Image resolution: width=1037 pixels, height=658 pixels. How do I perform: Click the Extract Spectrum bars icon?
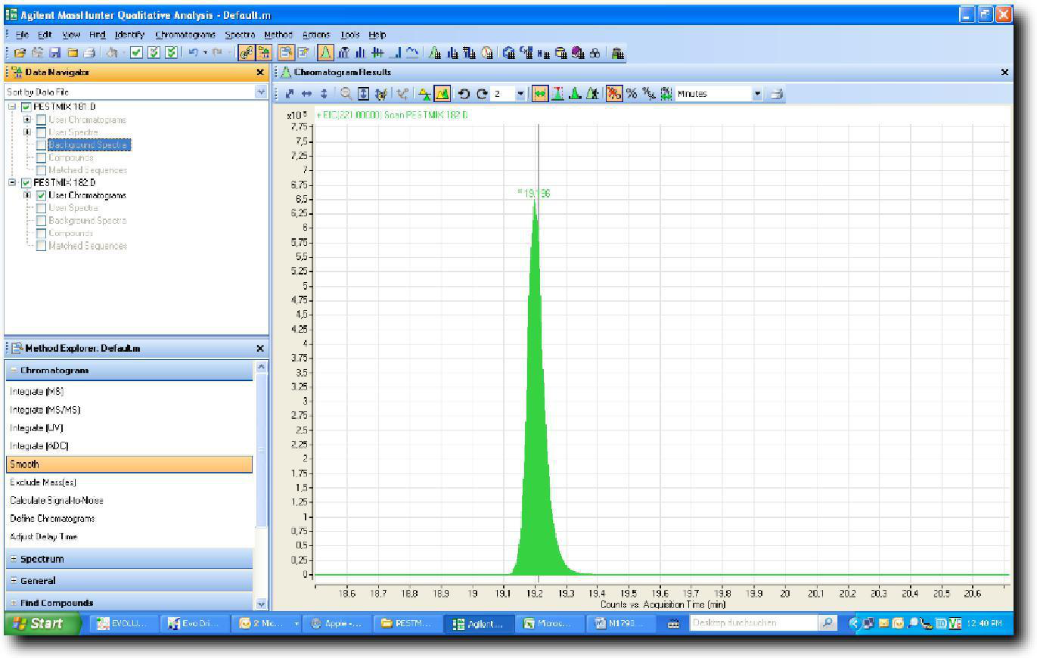pos(452,53)
